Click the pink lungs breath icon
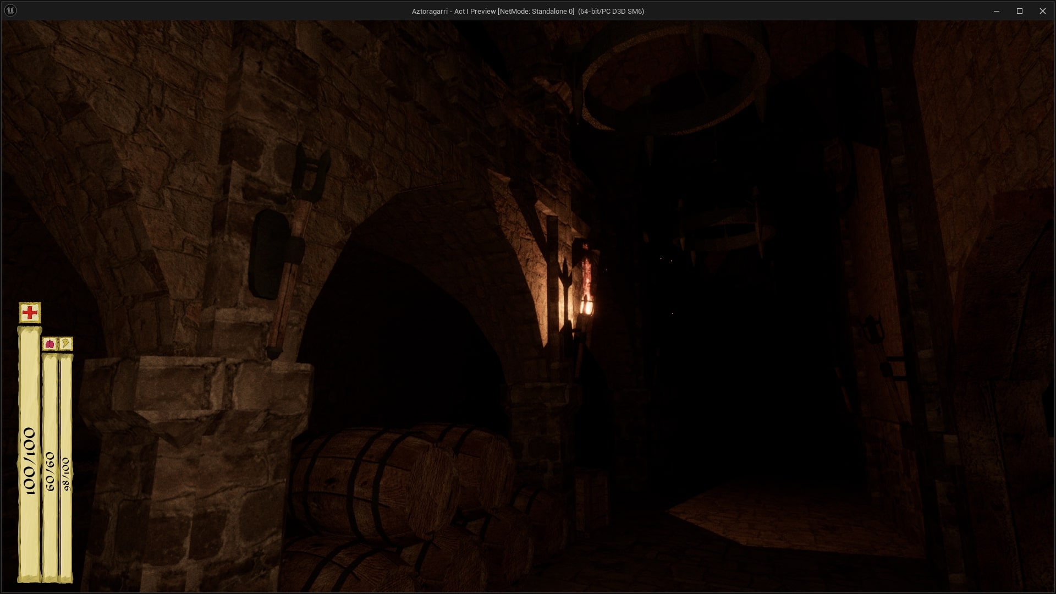 (50, 344)
